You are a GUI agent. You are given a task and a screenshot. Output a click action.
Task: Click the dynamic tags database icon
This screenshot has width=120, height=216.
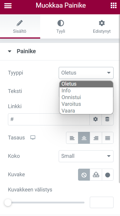click(x=107, y=119)
